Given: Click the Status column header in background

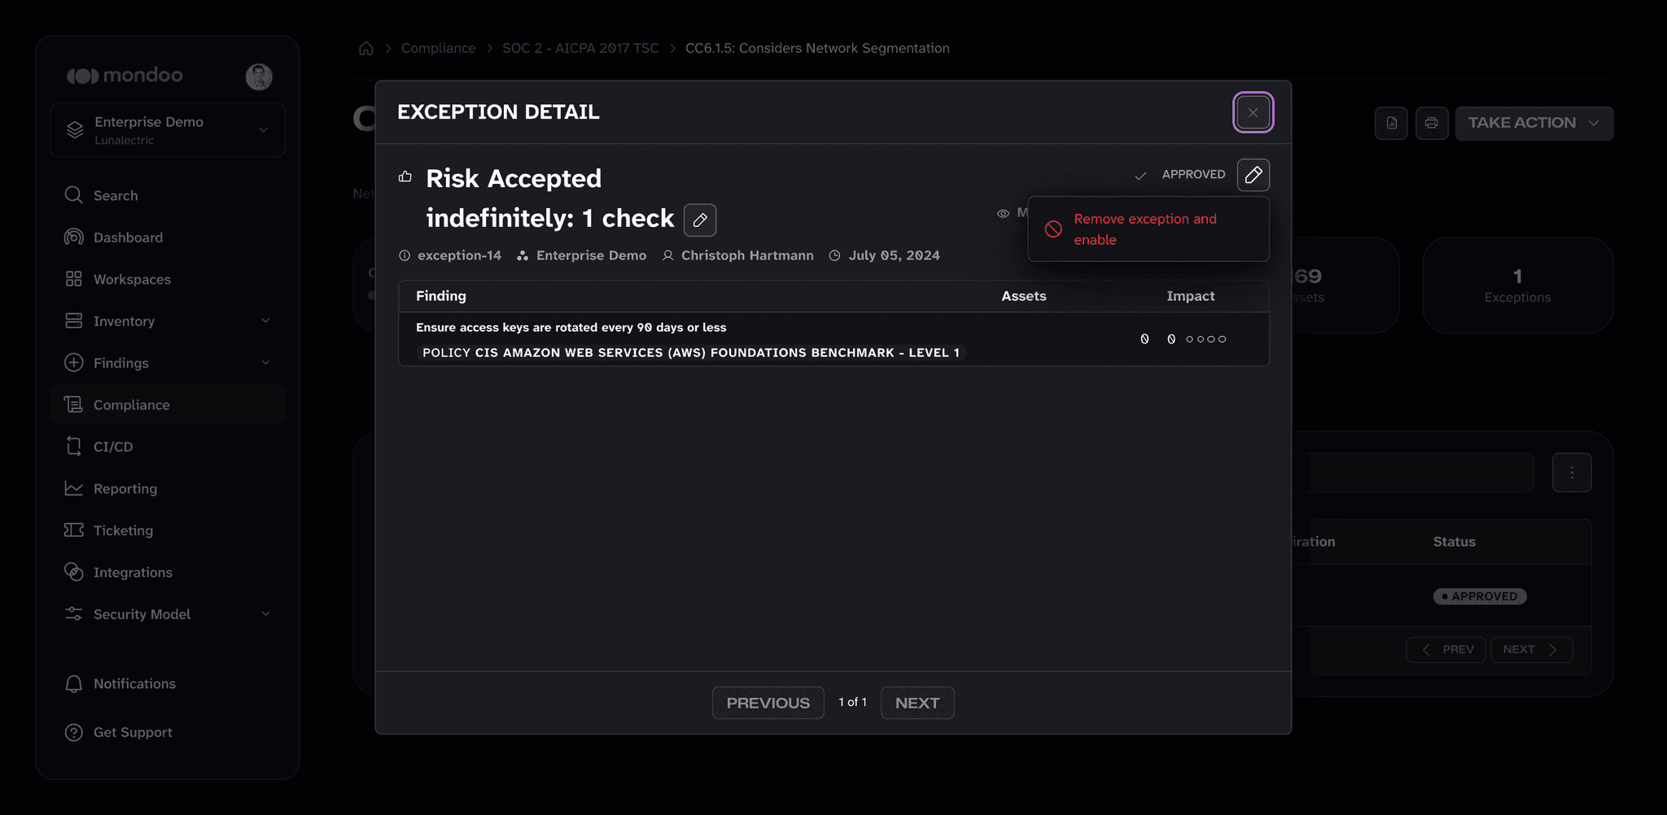Looking at the screenshot, I should (x=1454, y=542).
